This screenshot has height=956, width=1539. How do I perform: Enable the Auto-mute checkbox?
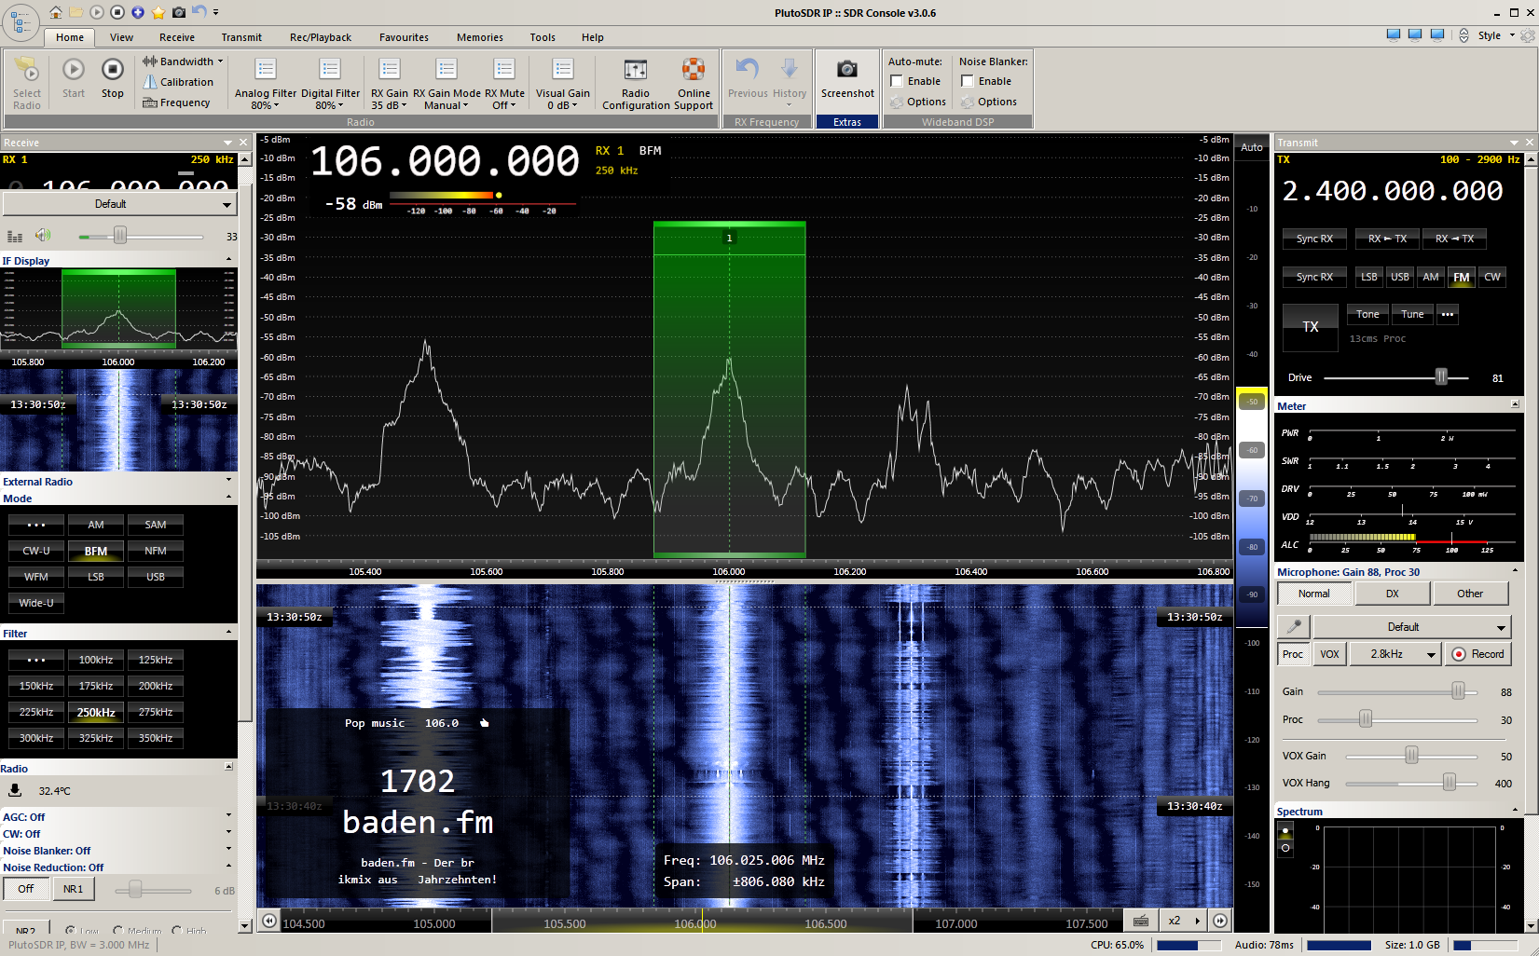[897, 81]
